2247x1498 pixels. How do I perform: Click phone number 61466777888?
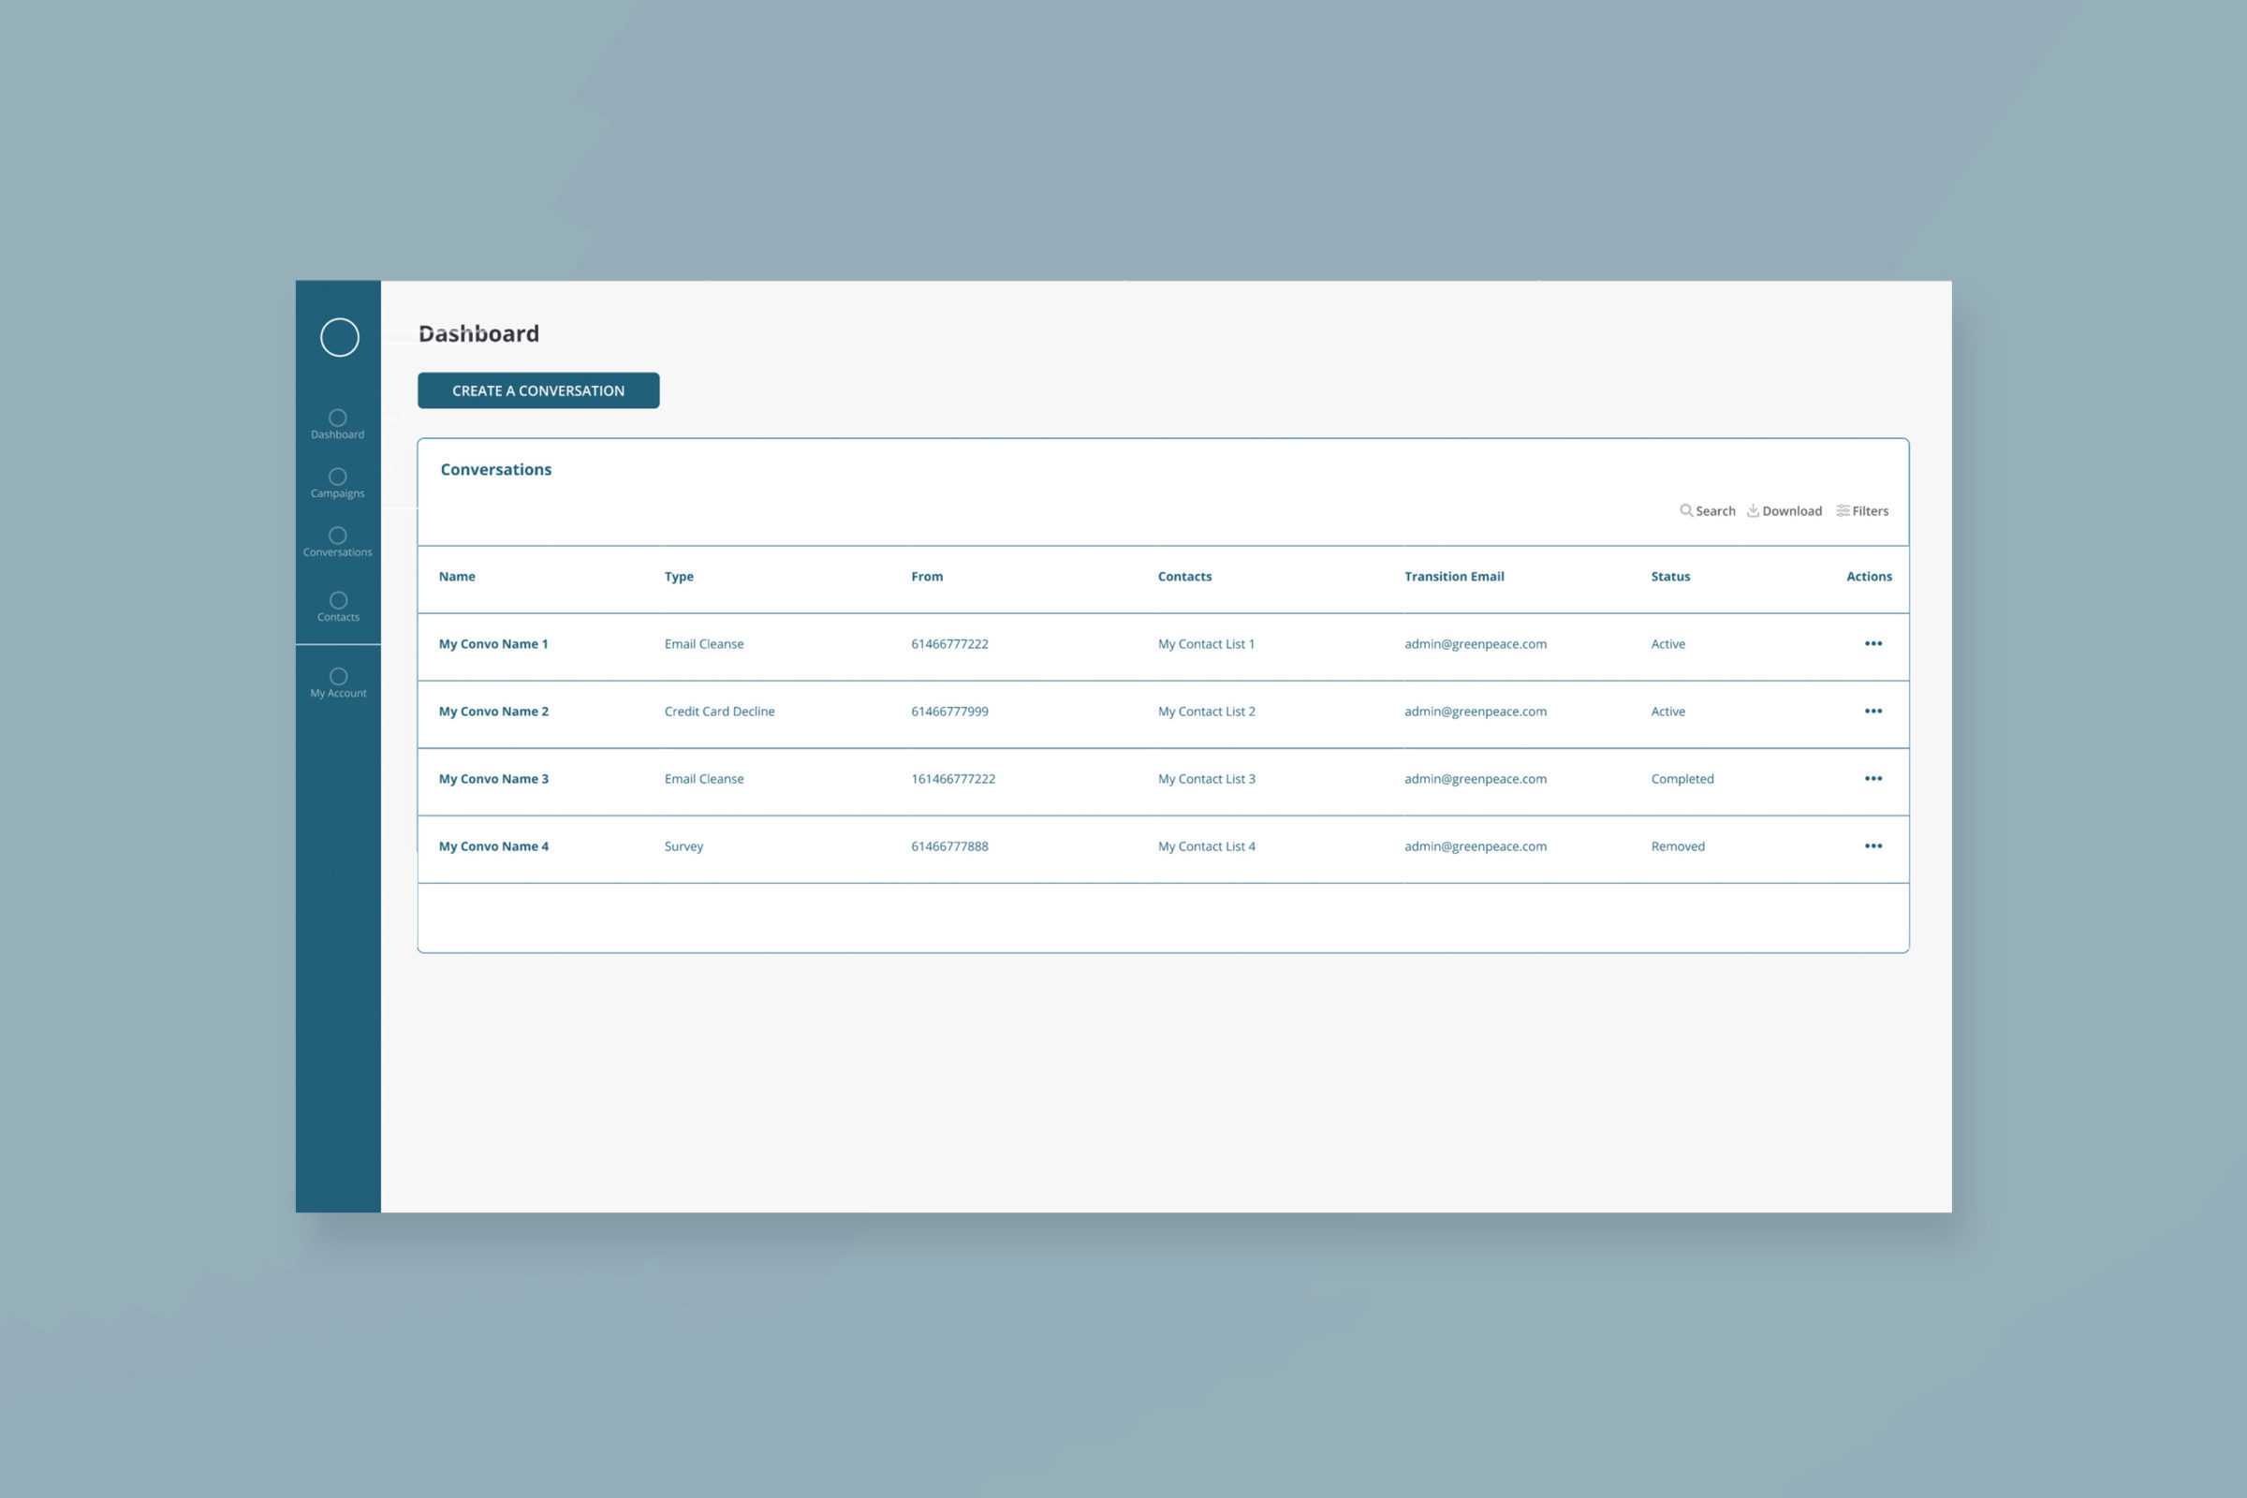[949, 846]
